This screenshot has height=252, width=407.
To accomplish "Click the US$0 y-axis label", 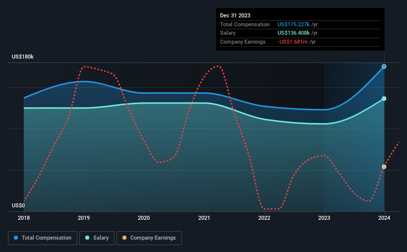I will [x=18, y=205].
